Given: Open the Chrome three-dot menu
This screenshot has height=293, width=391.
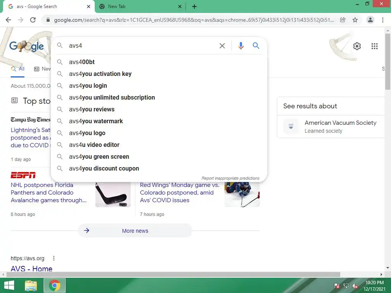Looking at the screenshot, I should [383, 20].
